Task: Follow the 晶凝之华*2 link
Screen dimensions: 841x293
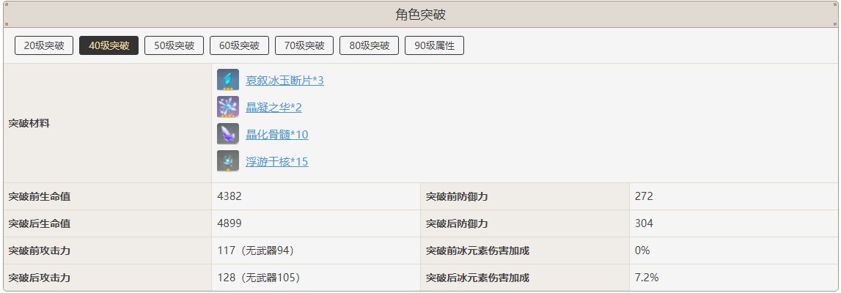Action: pyautogui.click(x=273, y=108)
